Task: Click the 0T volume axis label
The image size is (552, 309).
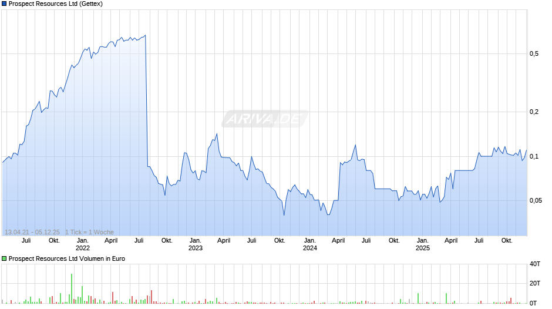Action: point(534,303)
